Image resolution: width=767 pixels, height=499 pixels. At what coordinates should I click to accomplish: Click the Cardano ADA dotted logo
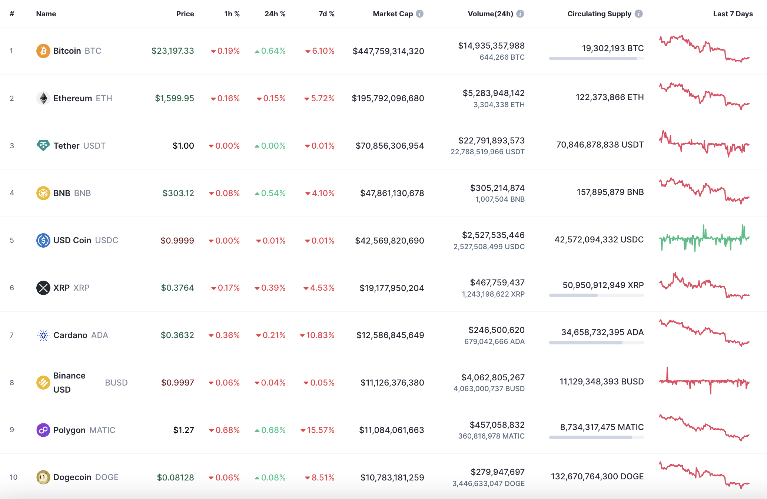43,335
